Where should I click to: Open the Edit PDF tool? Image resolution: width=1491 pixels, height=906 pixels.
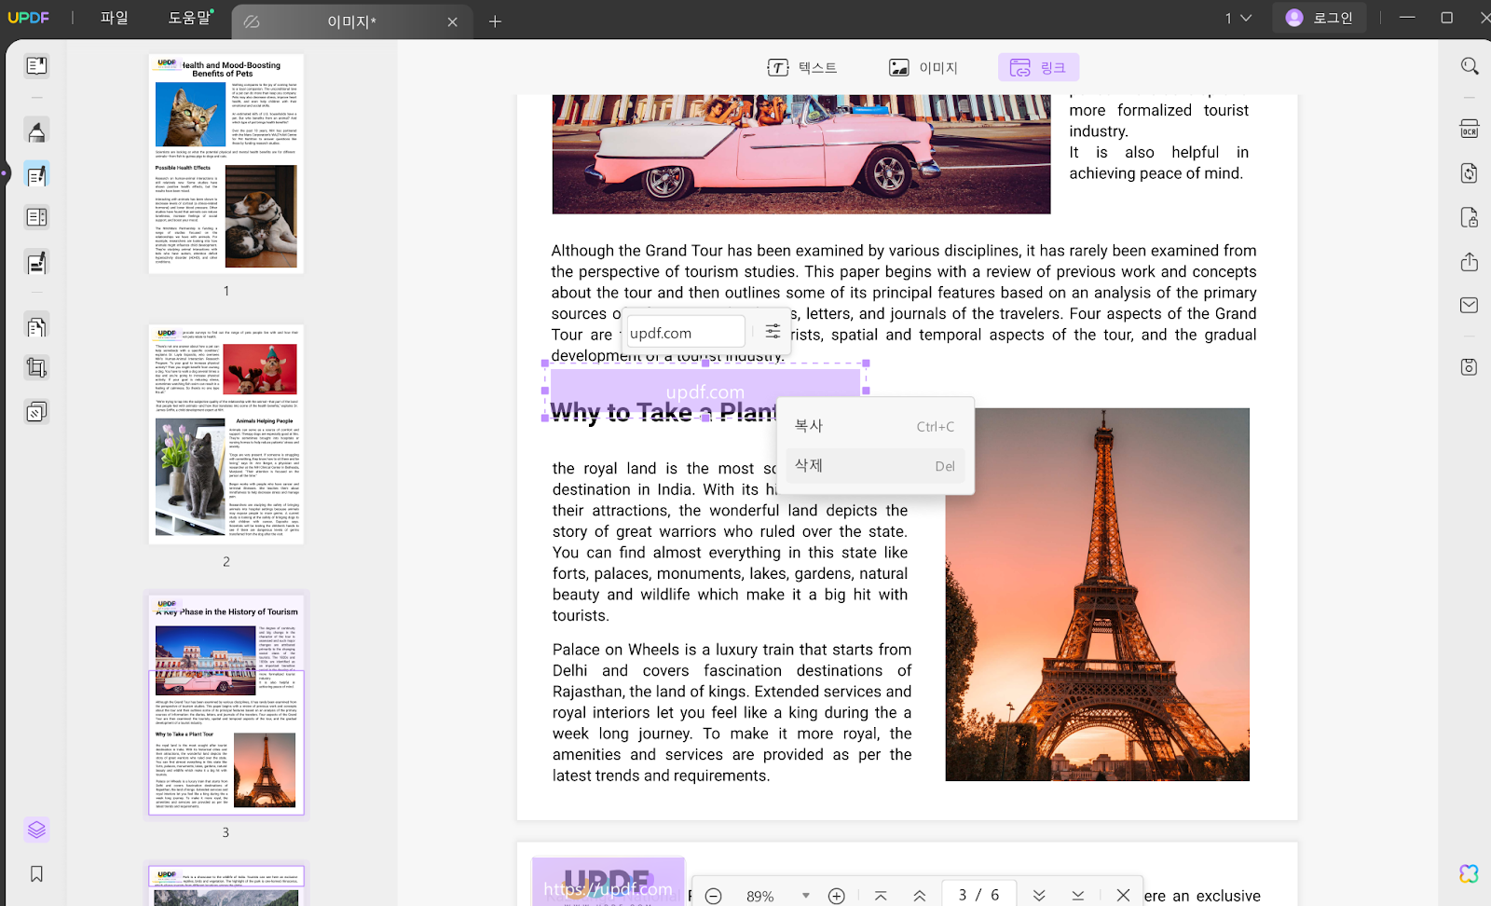point(36,175)
